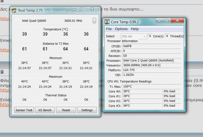Click the last Distance to TJ Max value 64
Screen dimensions: 203x137
(86, 49)
